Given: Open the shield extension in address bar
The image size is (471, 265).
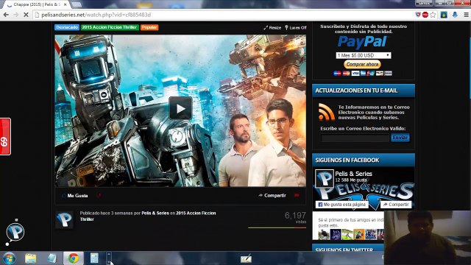Looking at the screenshot, I should (x=418, y=15).
